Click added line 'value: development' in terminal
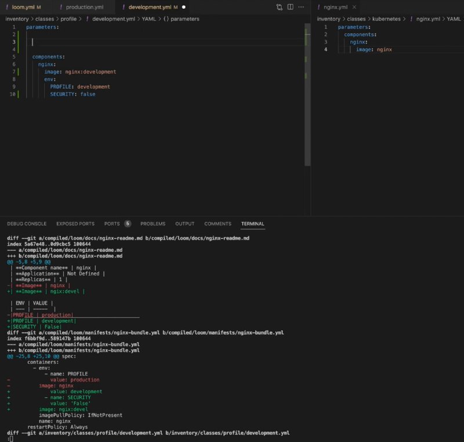Viewport: 464px width, 442px height. click(76, 392)
